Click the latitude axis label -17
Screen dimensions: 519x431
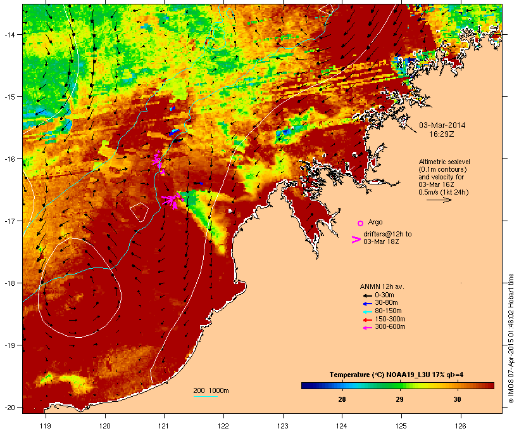click(x=9, y=221)
